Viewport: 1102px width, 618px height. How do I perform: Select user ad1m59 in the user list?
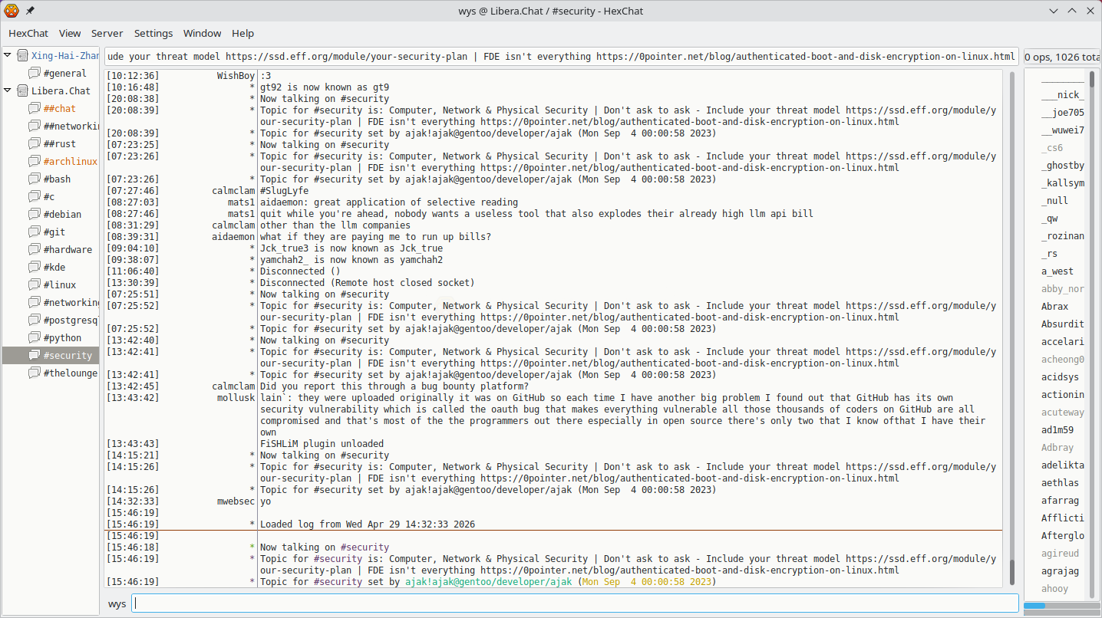pyautogui.click(x=1057, y=430)
